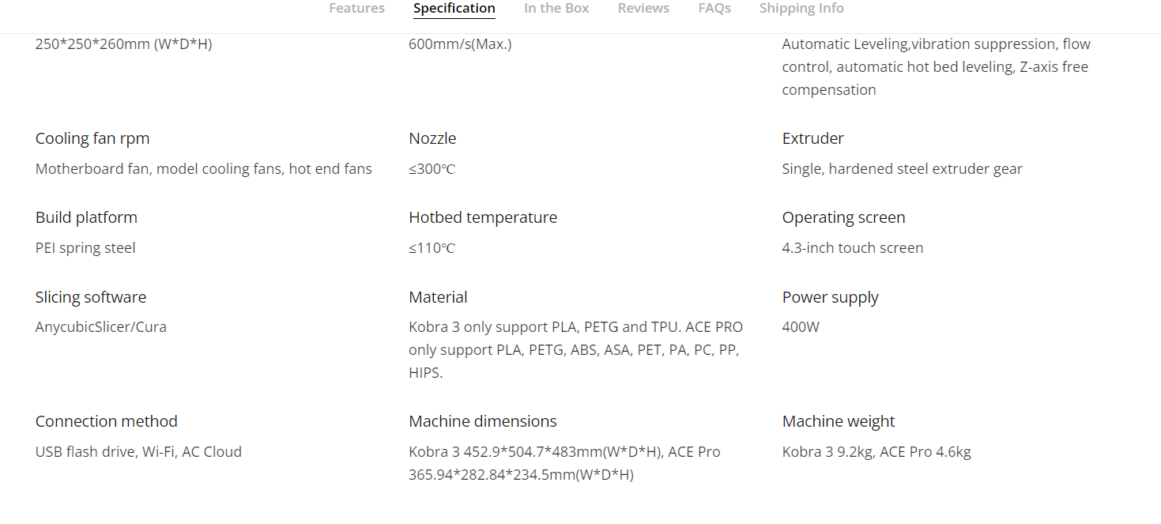The image size is (1161, 524).
Task: Click the Hotbed temperature heading
Action: [x=483, y=217]
